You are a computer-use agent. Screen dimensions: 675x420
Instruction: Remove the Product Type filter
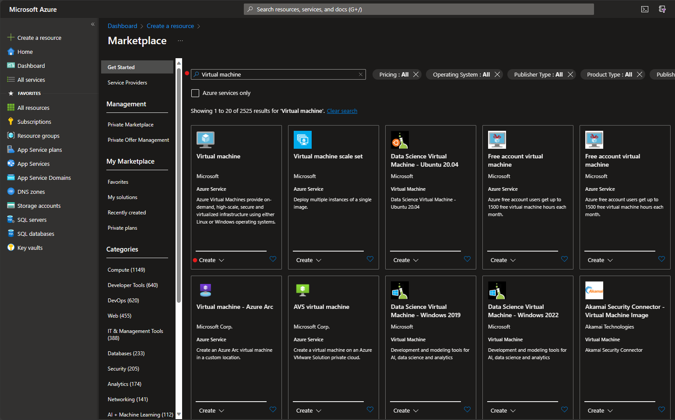pyautogui.click(x=640, y=74)
